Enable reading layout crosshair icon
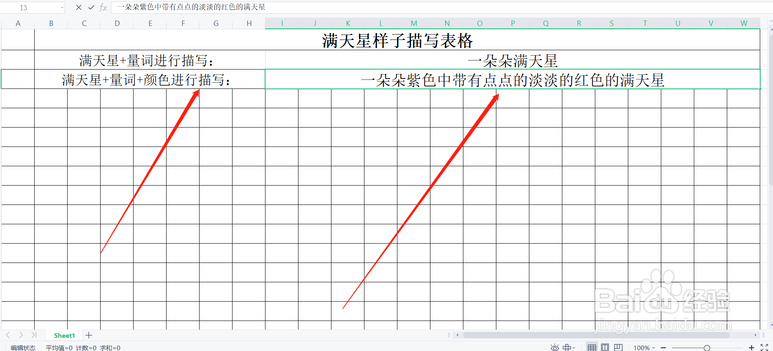This screenshot has height=351, width=773. [567, 348]
